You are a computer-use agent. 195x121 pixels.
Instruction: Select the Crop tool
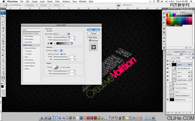3,28
